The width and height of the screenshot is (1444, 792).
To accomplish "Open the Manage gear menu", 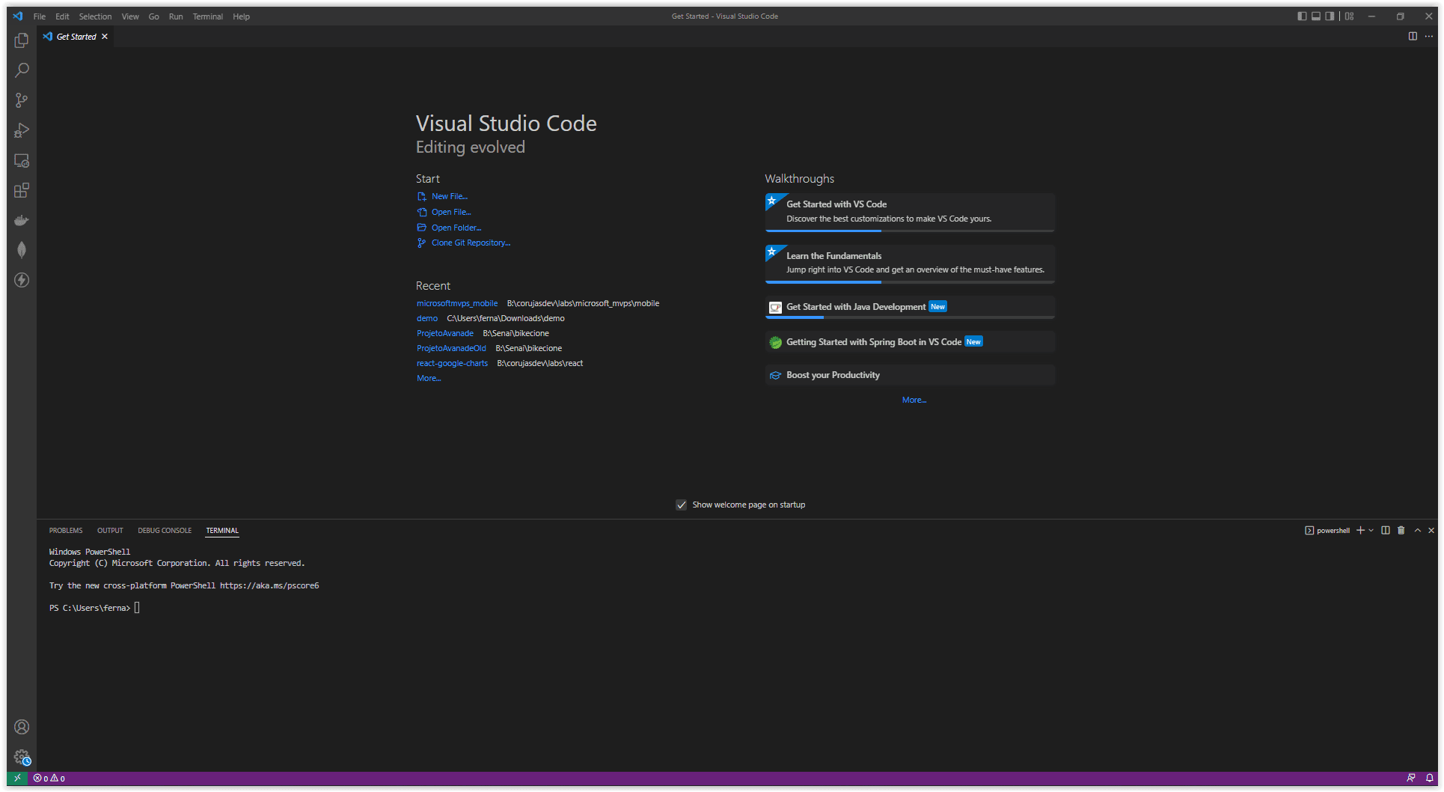I will 22,757.
